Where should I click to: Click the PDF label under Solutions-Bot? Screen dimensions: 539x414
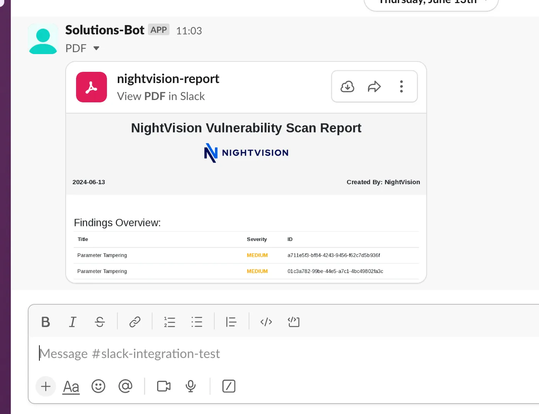coord(76,48)
